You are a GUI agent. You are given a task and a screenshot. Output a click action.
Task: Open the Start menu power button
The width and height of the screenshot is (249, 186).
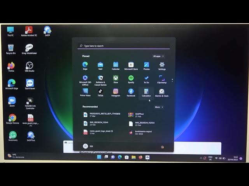[162, 147]
